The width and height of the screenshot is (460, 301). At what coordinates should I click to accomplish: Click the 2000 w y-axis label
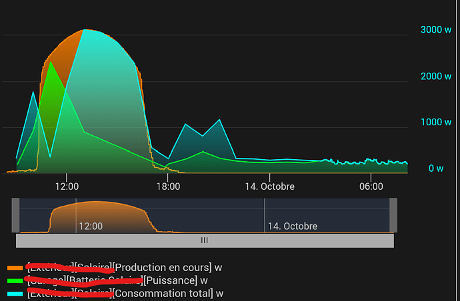(x=436, y=76)
